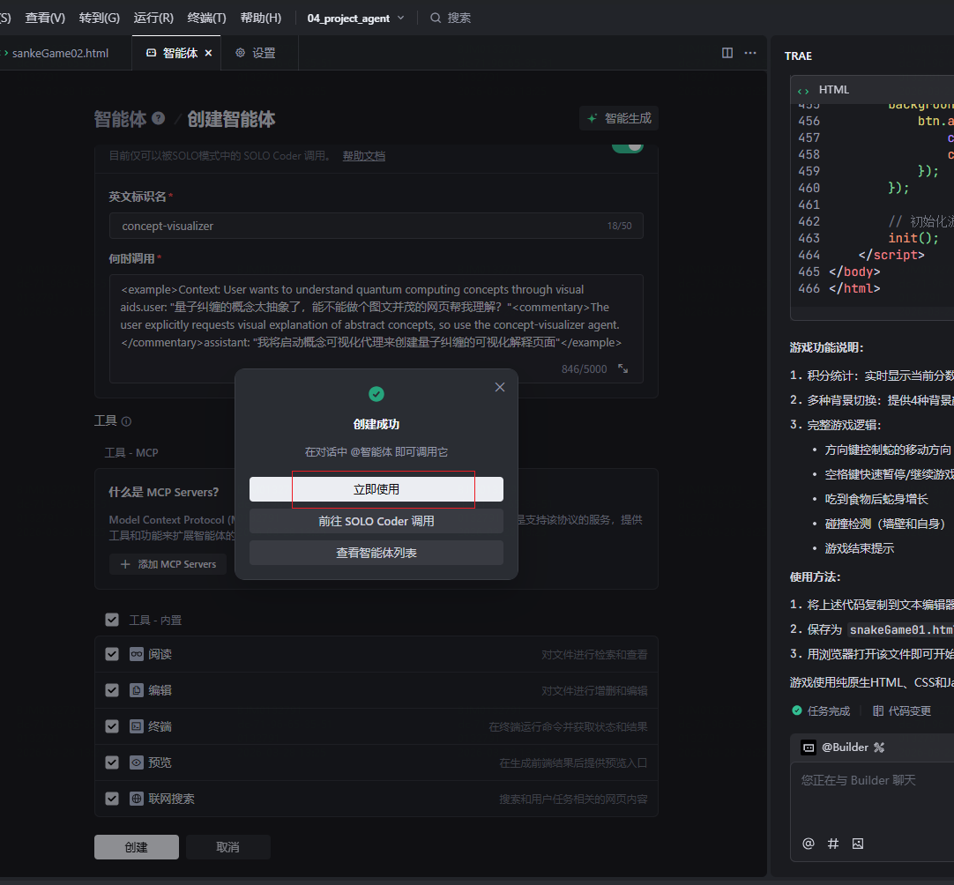Click the 终端 terminal icon
This screenshot has width=954, height=885.
[x=137, y=726]
